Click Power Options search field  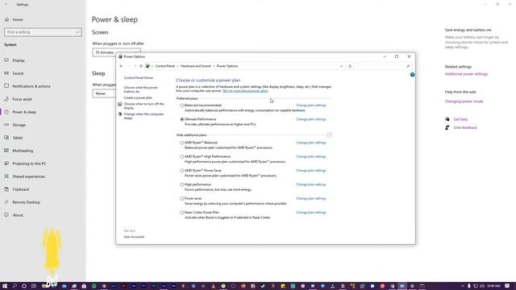[384, 66]
